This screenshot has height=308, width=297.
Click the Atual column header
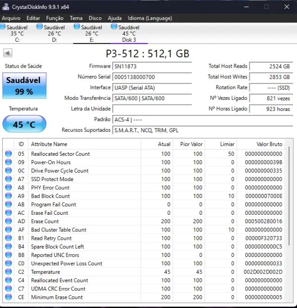coord(157,144)
